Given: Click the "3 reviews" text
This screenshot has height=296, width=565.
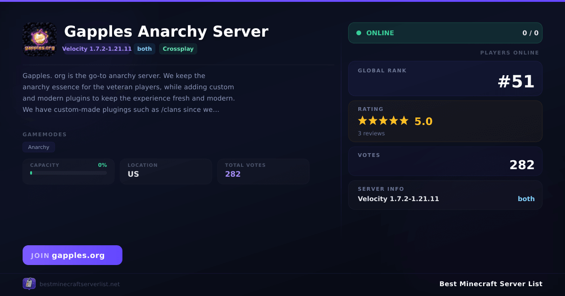Looking at the screenshot, I should coord(371,133).
